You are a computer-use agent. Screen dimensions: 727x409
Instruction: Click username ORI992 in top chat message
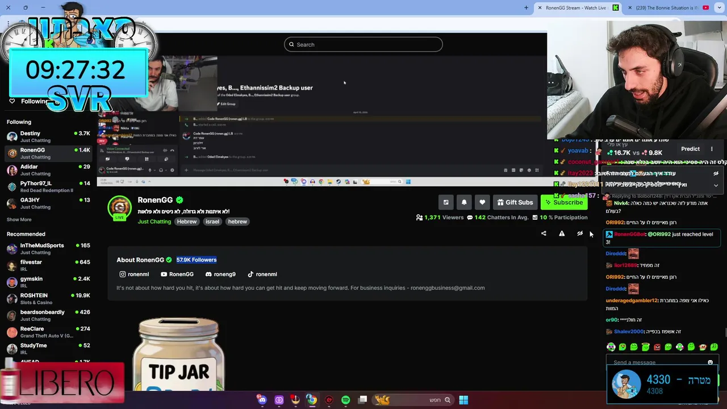click(615, 223)
